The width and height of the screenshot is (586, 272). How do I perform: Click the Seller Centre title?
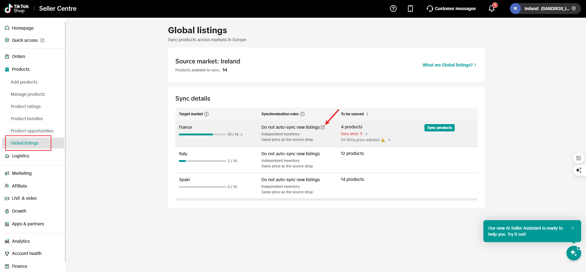[x=58, y=9]
